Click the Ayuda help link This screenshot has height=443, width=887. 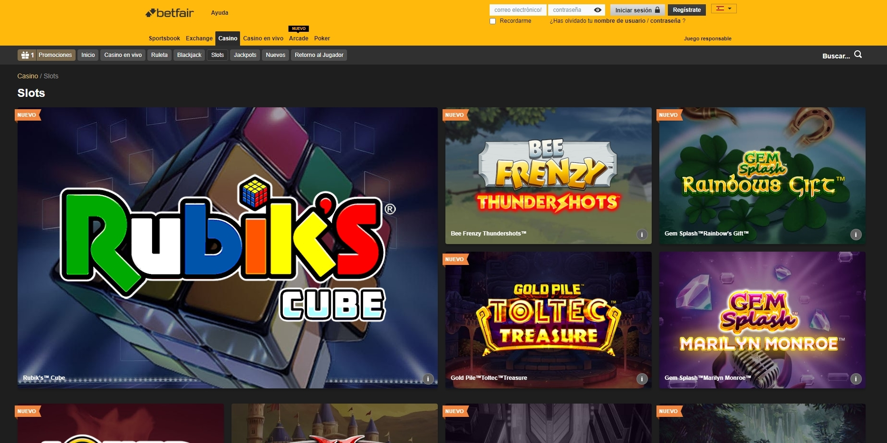220,13
